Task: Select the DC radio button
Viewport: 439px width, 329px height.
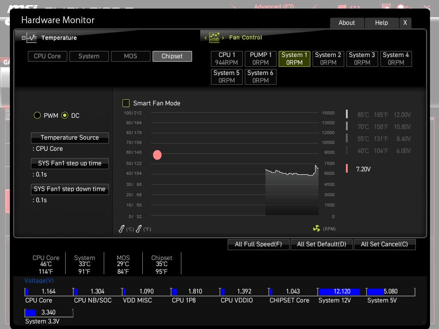Action: pos(65,116)
